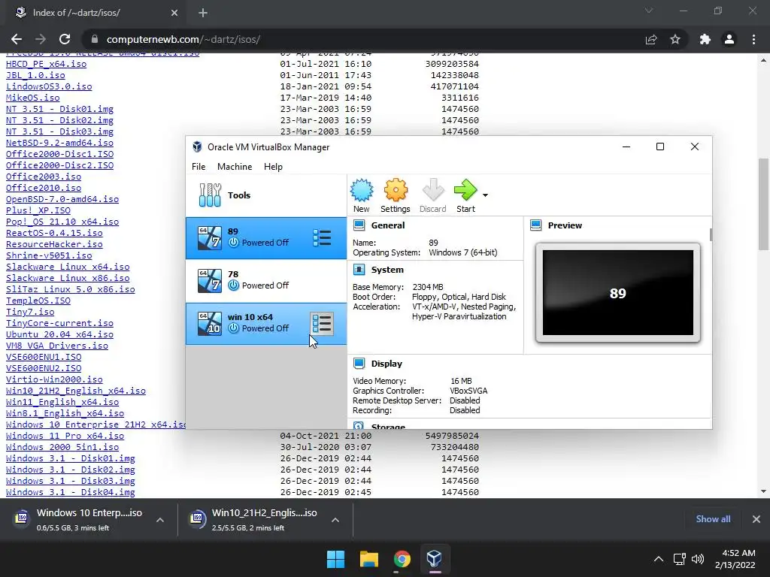Viewport: 770px width, 577px height.
Task: Open menu icon for win 10 x64
Action: click(322, 324)
